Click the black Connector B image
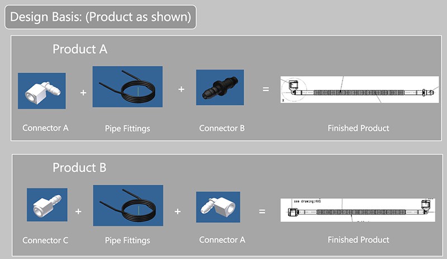Image resolution: width=447 pixels, height=259 pixels. [x=220, y=87]
